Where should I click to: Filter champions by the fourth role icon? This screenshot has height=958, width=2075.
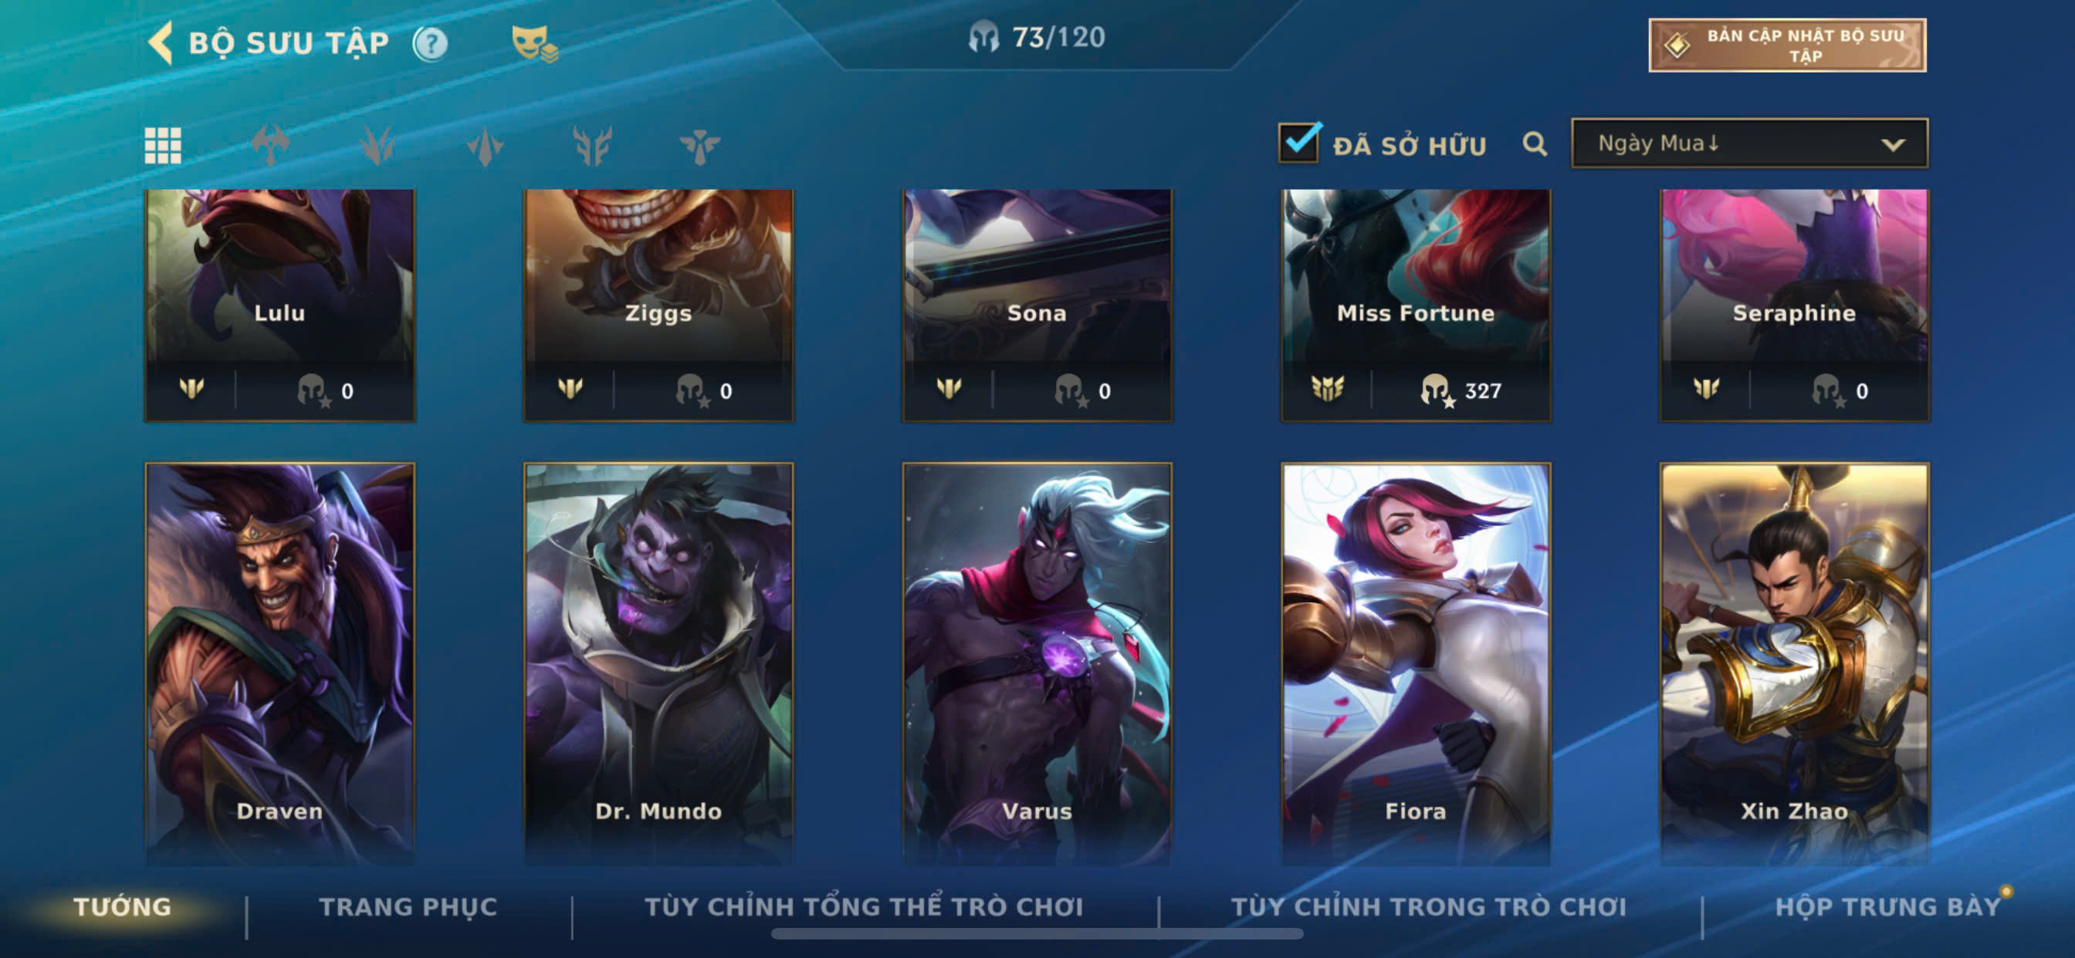(592, 146)
